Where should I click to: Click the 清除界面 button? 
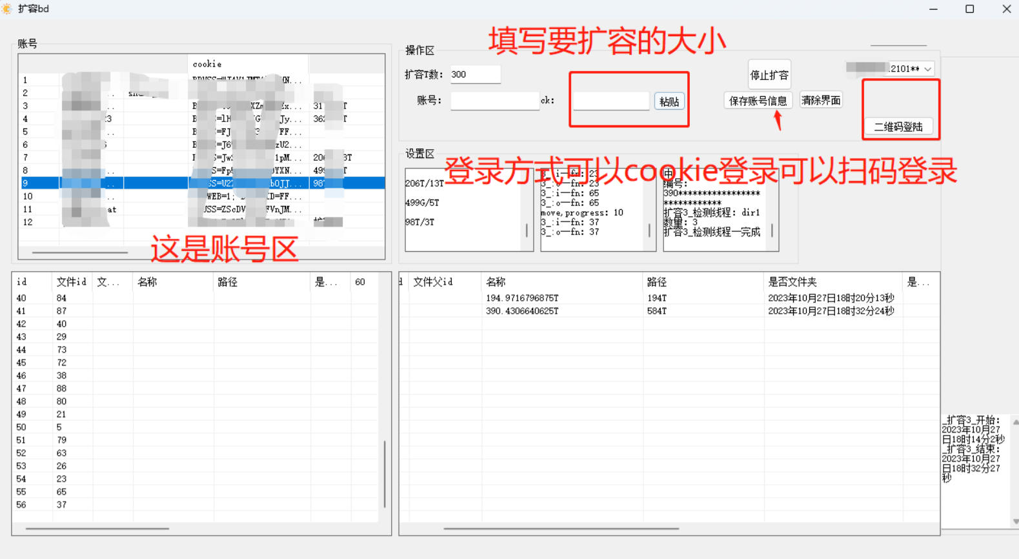[x=821, y=100]
